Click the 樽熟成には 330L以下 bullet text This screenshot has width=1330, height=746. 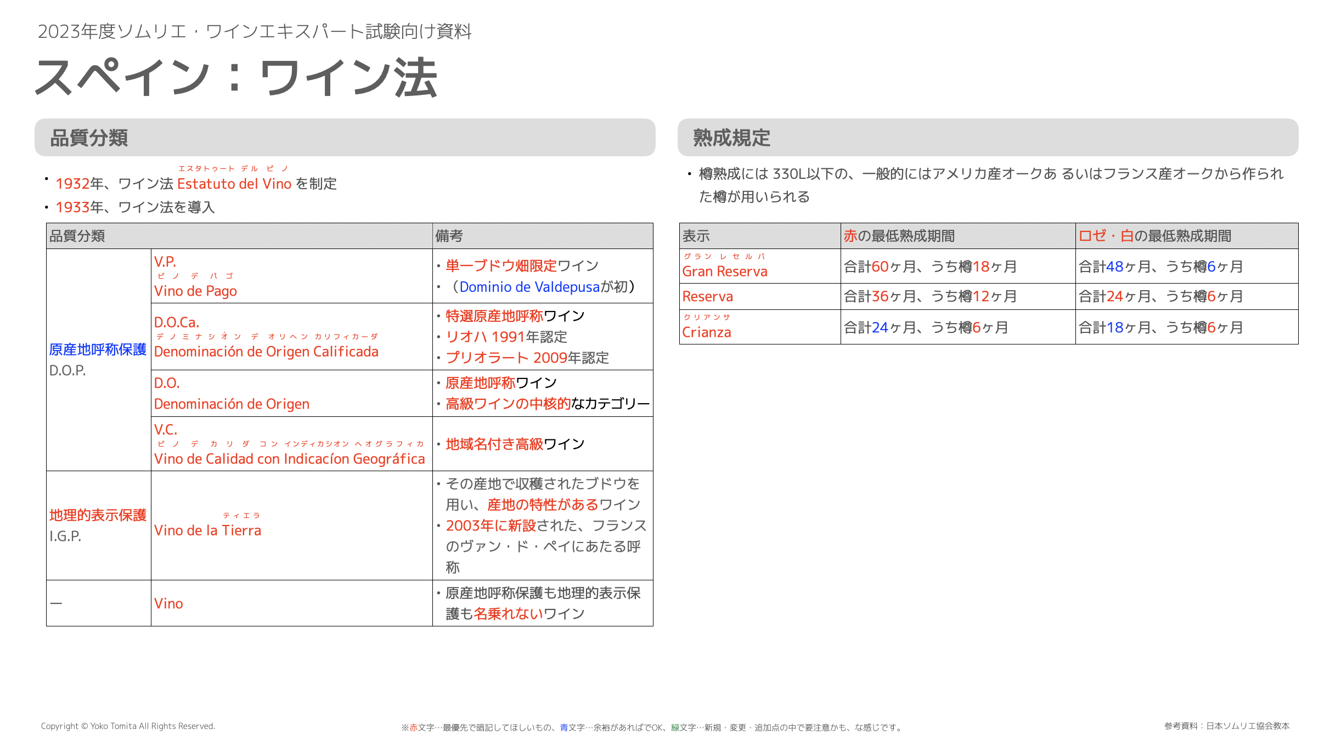[991, 185]
